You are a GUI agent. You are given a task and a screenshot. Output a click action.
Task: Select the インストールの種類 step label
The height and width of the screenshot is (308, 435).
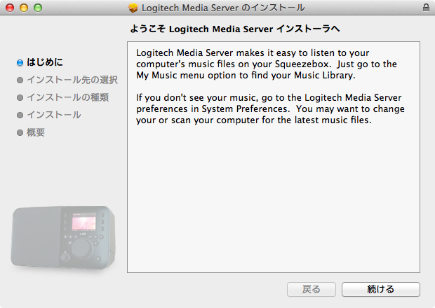click(x=67, y=97)
